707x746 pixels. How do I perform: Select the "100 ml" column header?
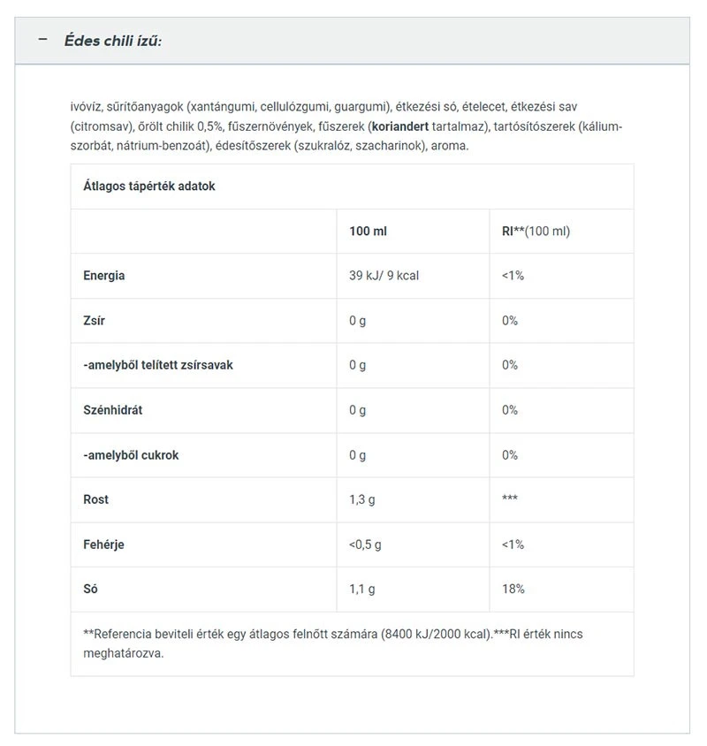368,232
